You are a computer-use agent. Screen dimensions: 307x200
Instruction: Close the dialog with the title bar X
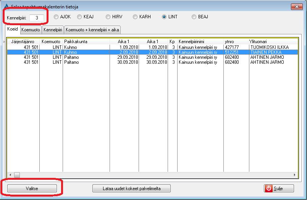(297, 6)
